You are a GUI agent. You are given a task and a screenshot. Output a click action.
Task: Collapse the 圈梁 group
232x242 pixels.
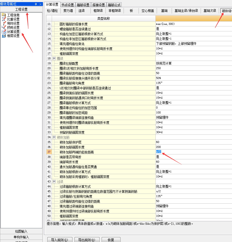(54, 59)
